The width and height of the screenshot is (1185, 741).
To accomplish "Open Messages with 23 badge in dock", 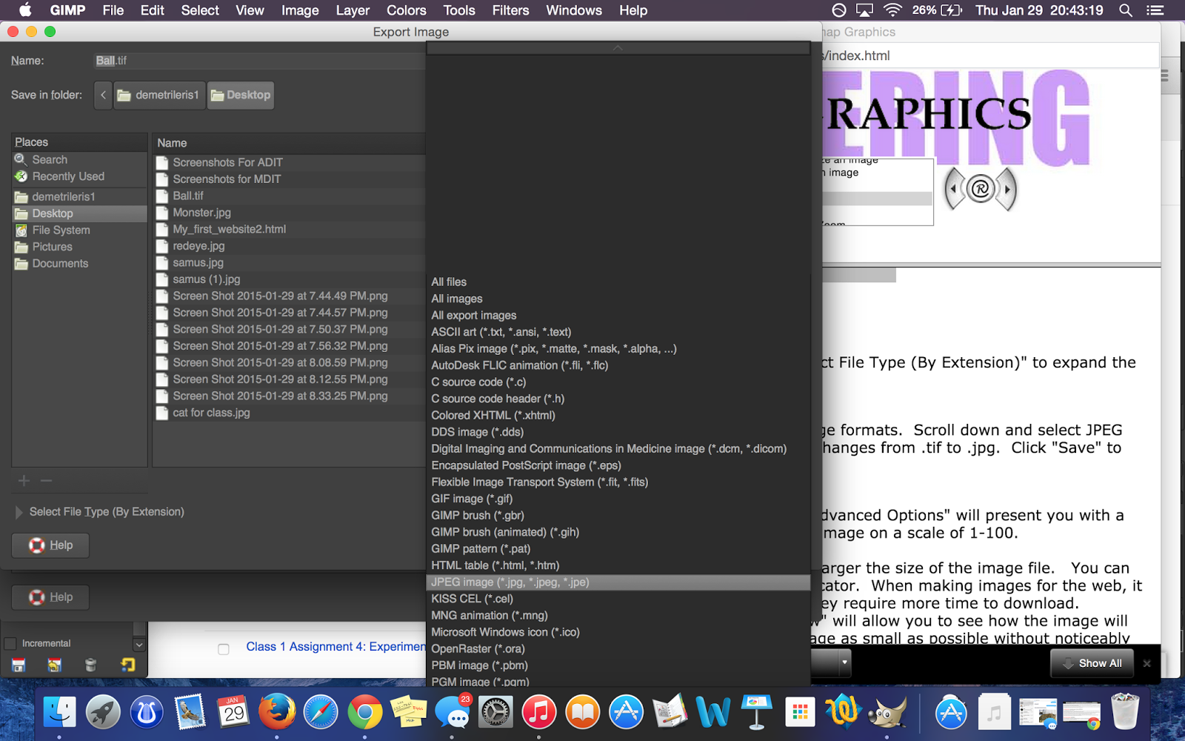I will [x=452, y=712].
